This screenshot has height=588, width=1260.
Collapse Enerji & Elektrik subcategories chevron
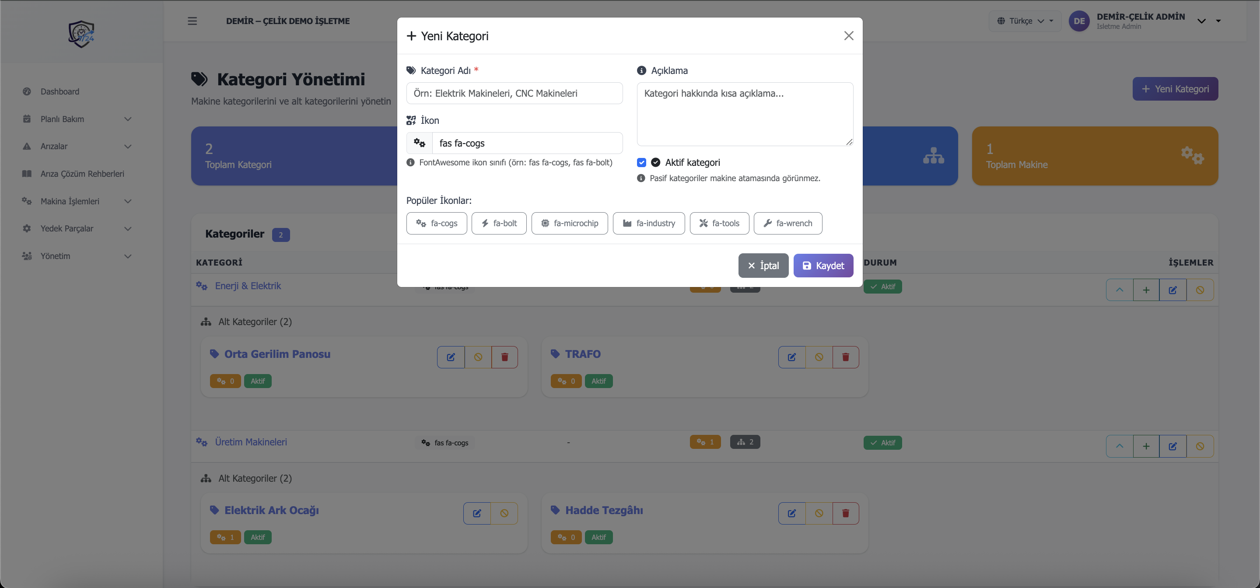pyautogui.click(x=1119, y=290)
